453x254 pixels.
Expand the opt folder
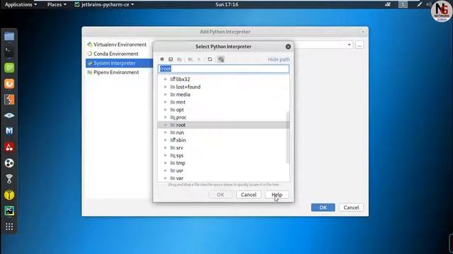166,110
